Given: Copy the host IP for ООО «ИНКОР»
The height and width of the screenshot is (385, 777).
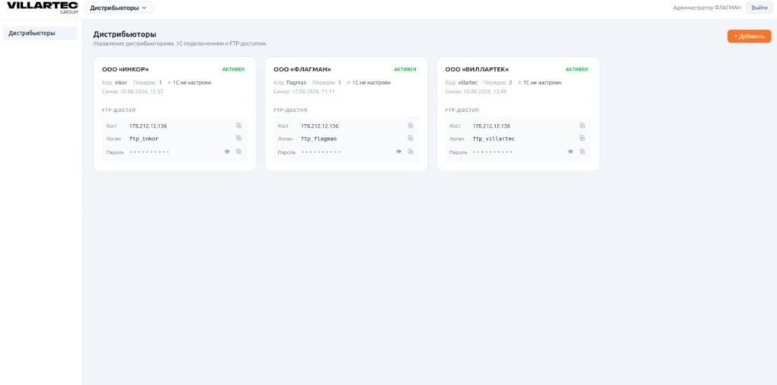Looking at the screenshot, I should coord(238,126).
